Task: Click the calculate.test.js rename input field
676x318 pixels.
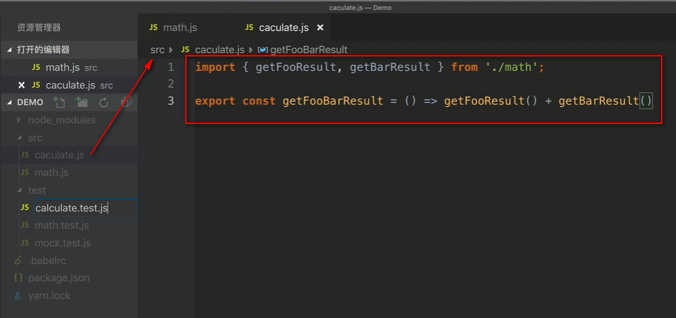Action: [86, 208]
